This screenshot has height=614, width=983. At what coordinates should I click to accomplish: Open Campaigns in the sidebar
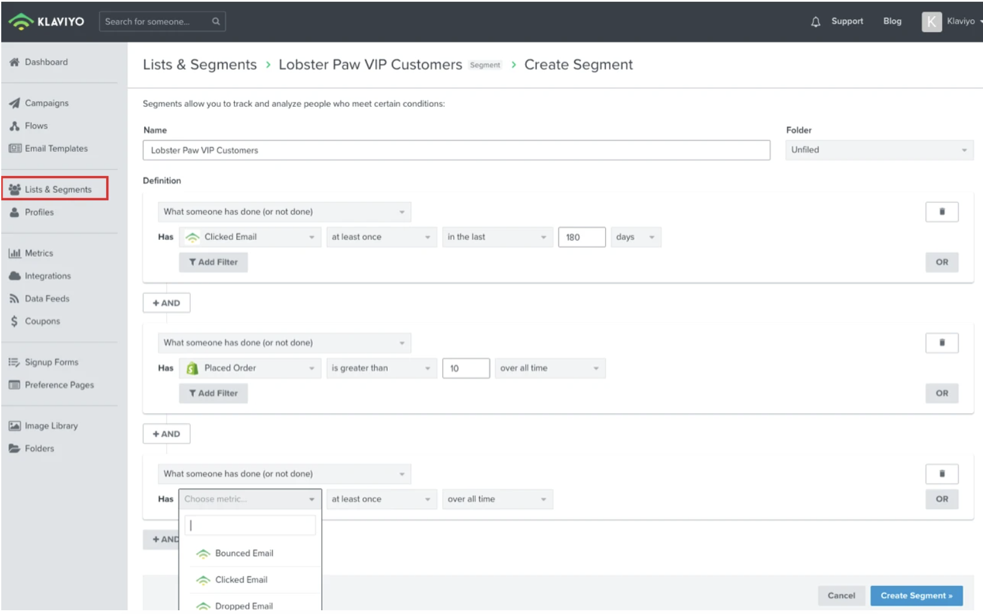[47, 103]
